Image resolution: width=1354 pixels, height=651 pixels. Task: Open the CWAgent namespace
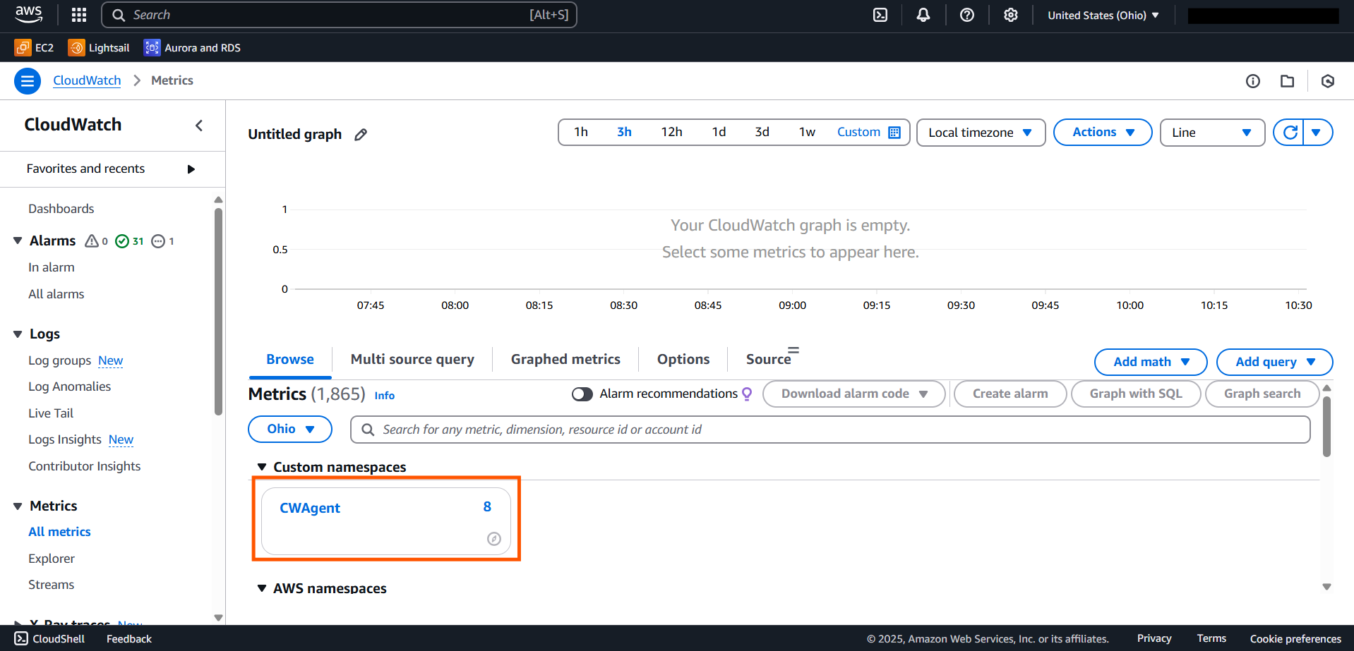pos(310,509)
